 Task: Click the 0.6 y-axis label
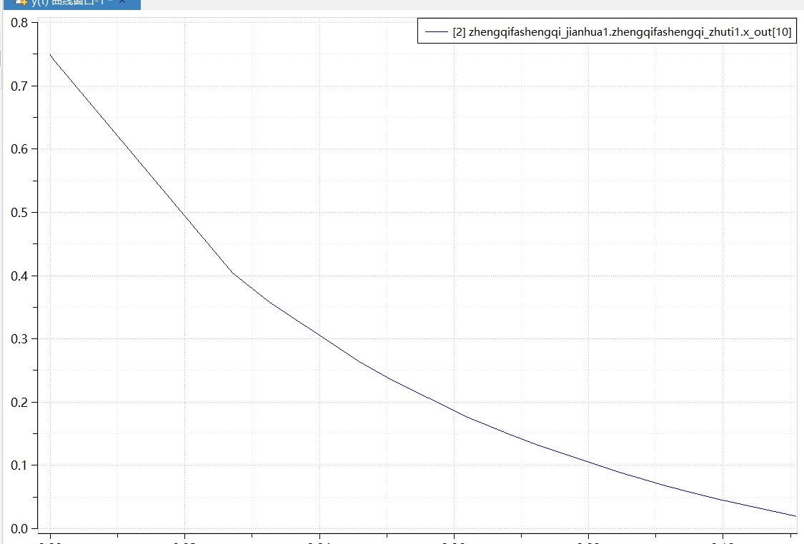pos(19,149)
